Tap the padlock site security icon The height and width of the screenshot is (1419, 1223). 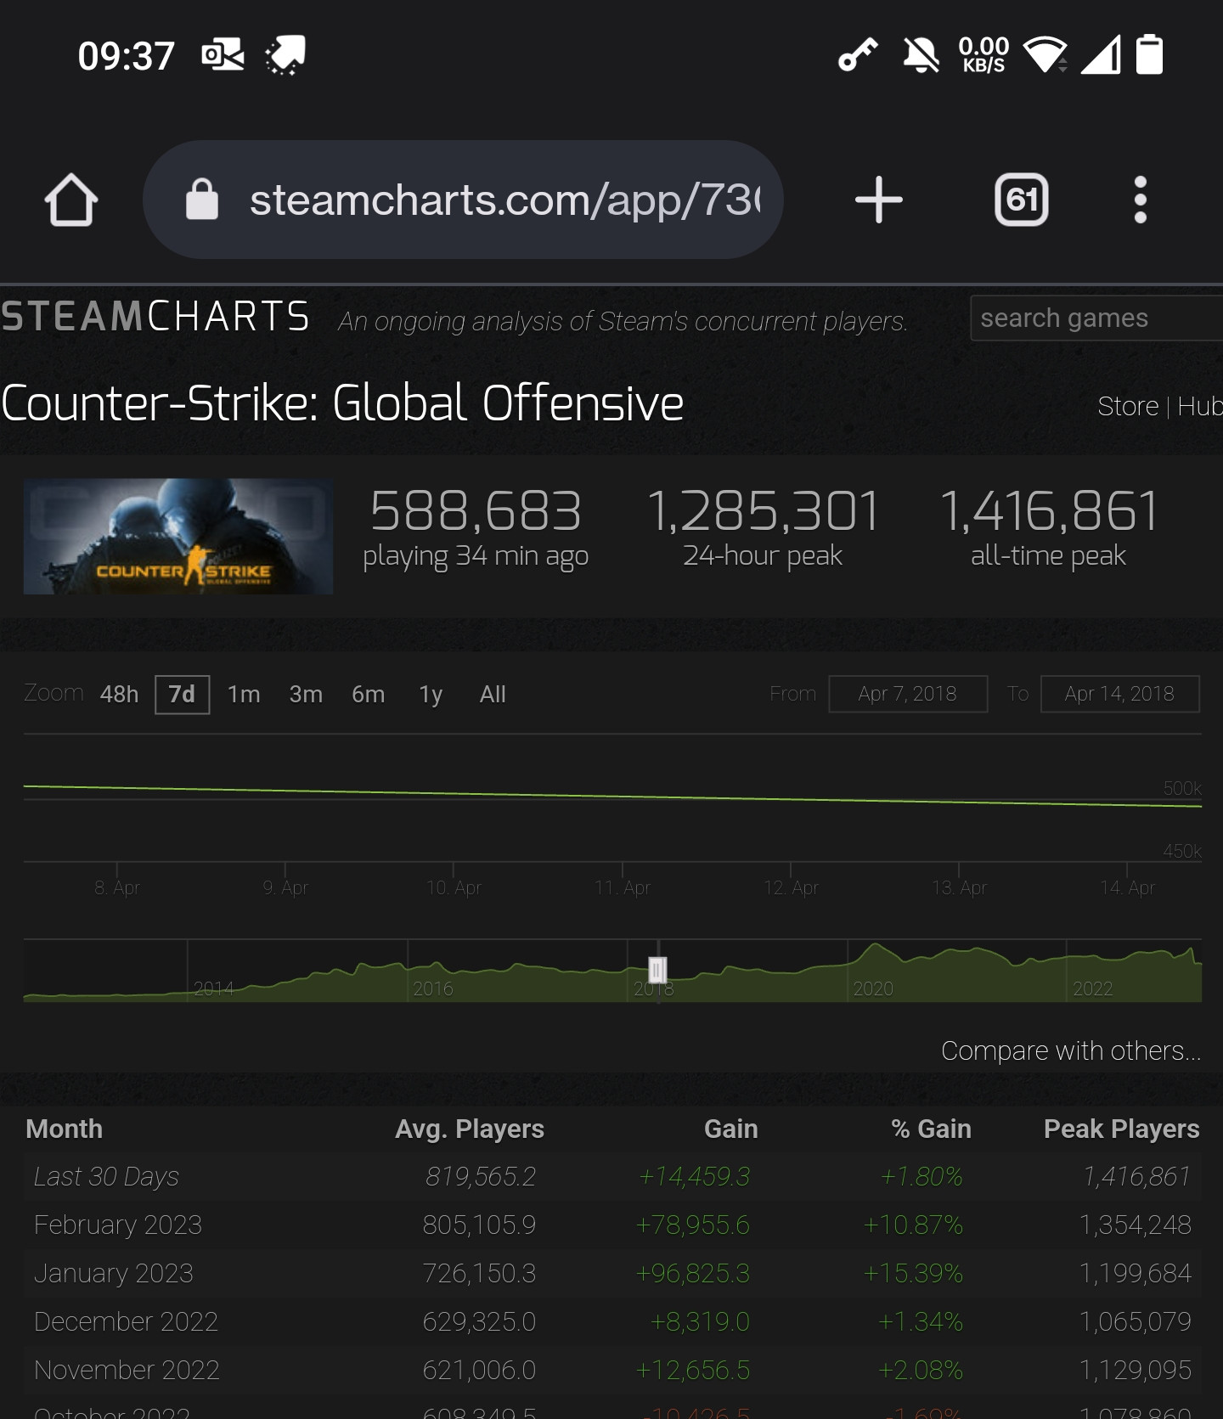point(202,200)
